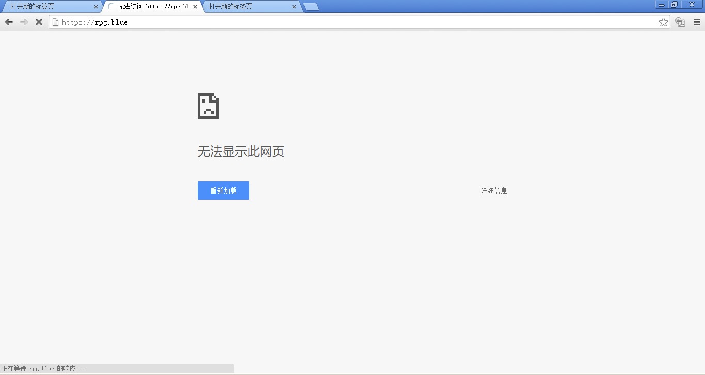Switch to the last 打开新的标签页 tab

click(252, 7)
